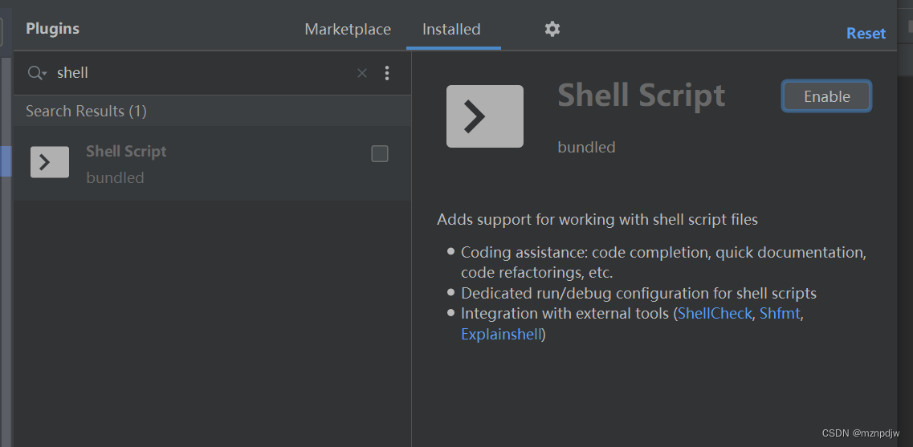Switch to the Marketplace tab
The image size is (913, 447).
click(348, 29)
